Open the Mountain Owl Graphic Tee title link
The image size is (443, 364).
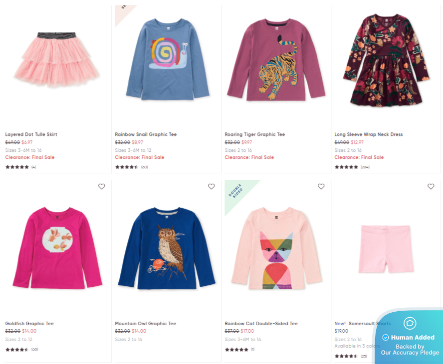145,324
